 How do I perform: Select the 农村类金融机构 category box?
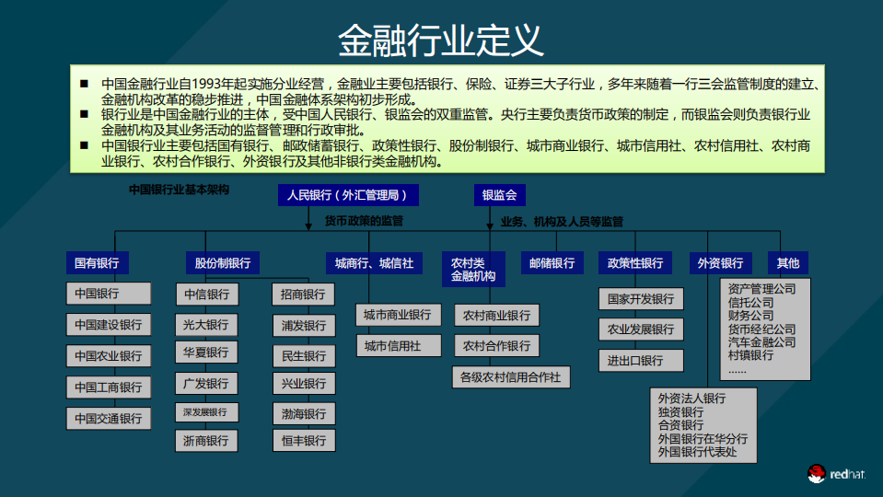point(473,270)
